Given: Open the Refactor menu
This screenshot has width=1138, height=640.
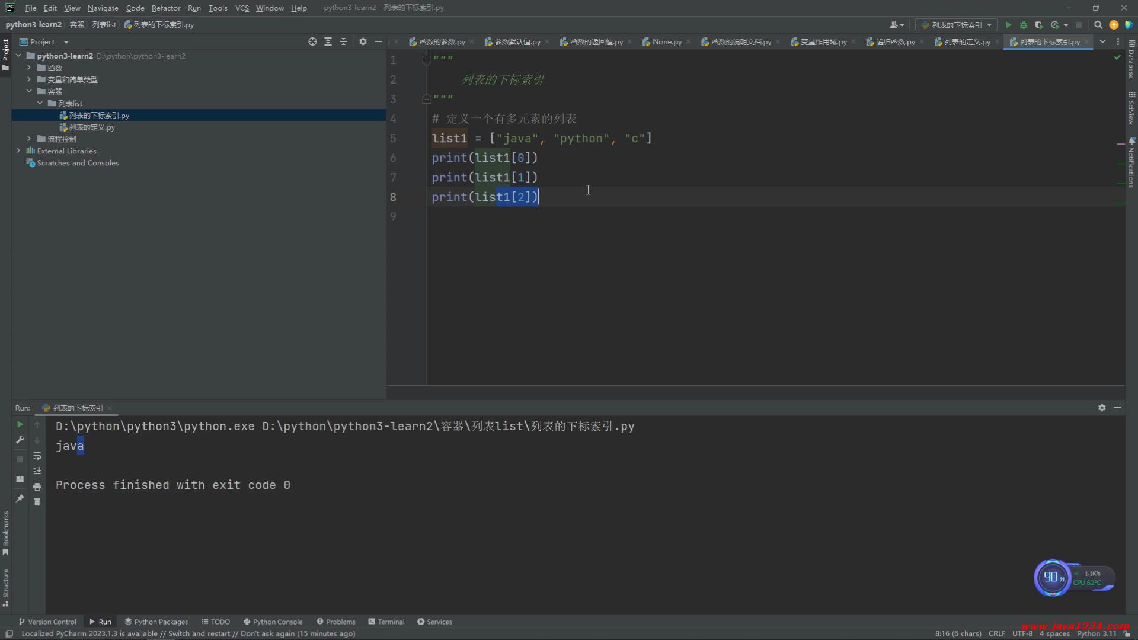Looking at the screenshot, I should click(x=165, y=8).
